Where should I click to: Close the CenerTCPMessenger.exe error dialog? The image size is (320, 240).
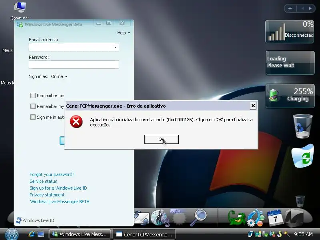(x=253, y=106)
